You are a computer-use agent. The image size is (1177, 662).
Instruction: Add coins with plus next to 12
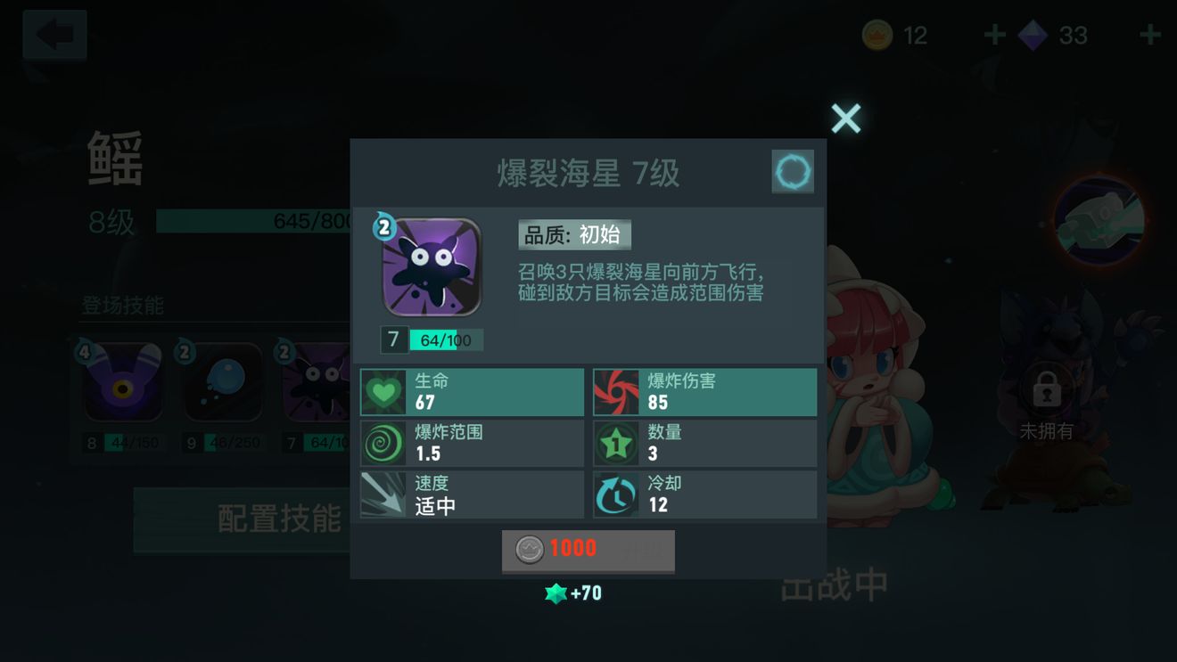click(994, 36)
